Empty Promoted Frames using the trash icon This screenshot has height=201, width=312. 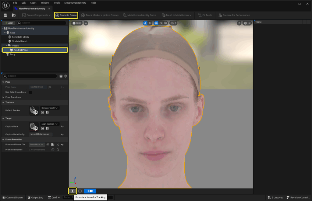tap(58, 150)
